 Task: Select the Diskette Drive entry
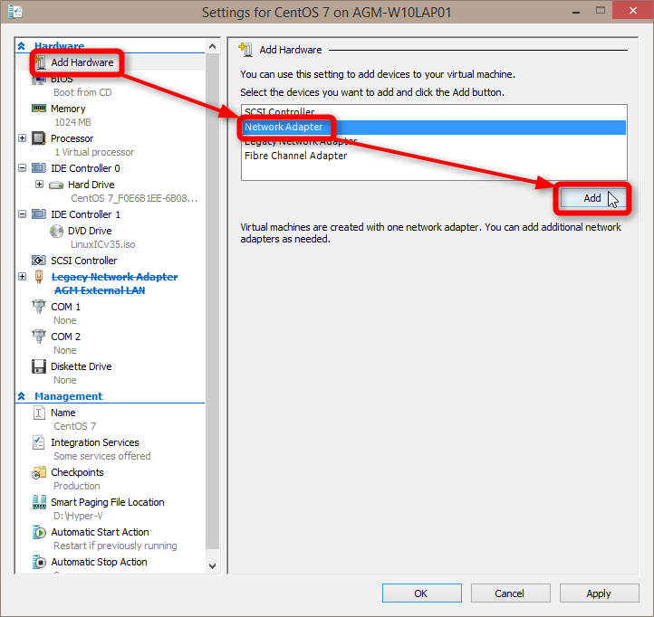(x=82, y=366)
